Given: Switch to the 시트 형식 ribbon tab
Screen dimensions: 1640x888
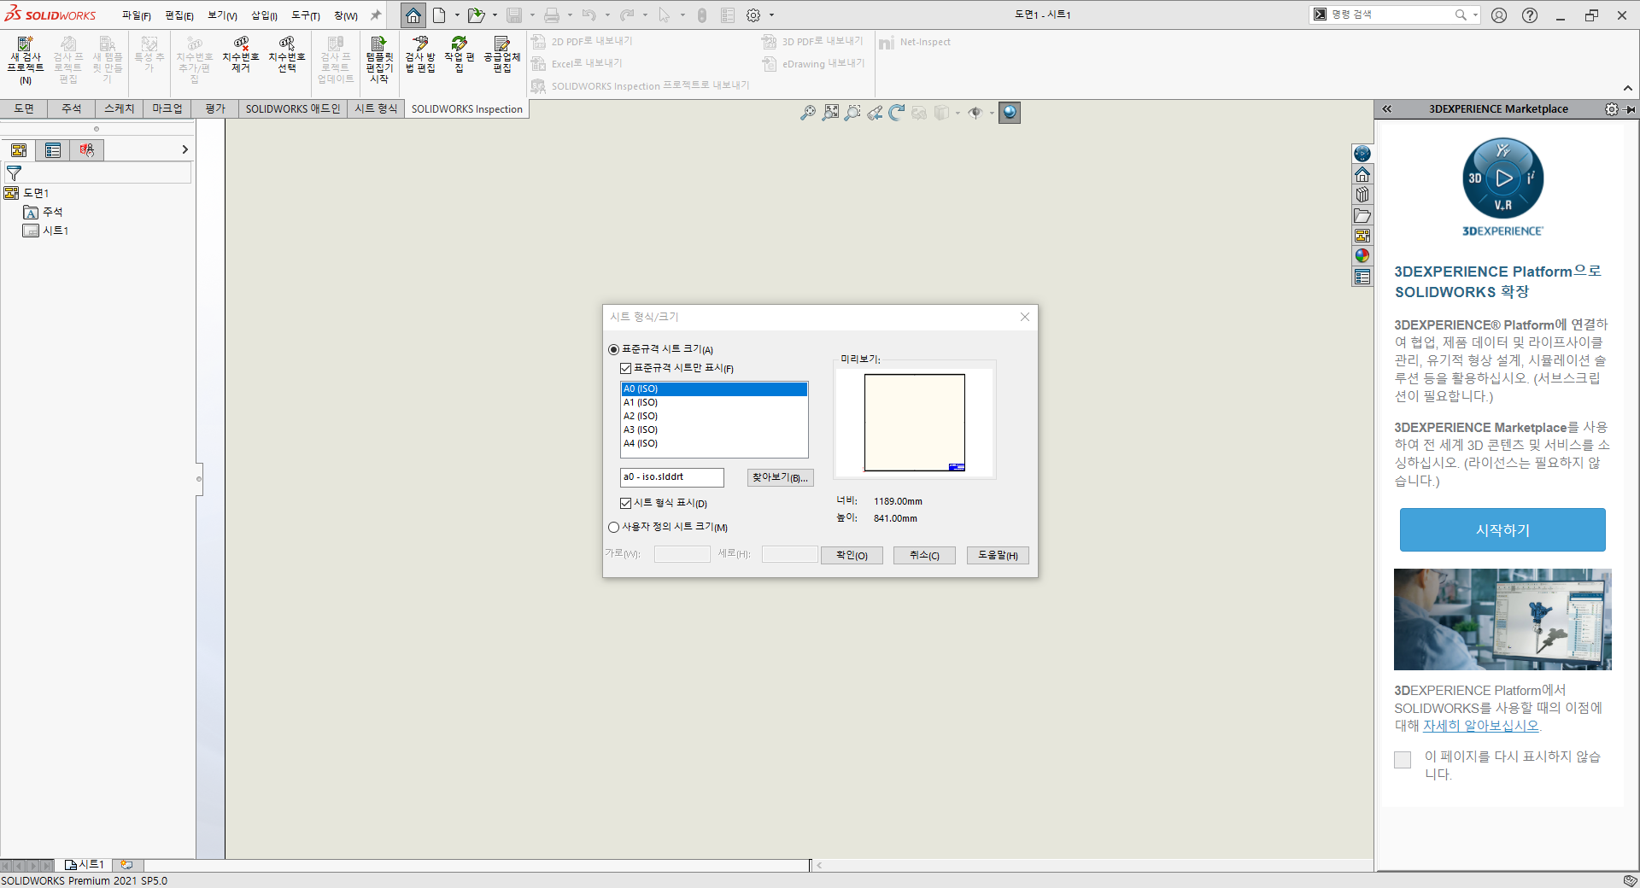Looking at the screenshot, I should 376,108.
